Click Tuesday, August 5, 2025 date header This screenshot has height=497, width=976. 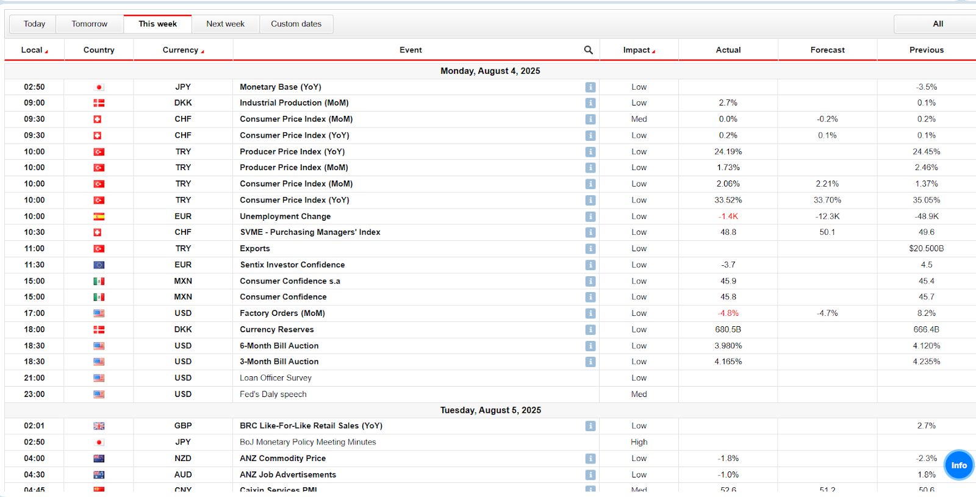490,410
